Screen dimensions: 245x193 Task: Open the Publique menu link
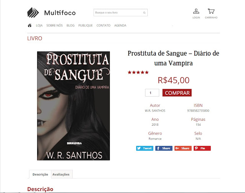click(85, 26)
